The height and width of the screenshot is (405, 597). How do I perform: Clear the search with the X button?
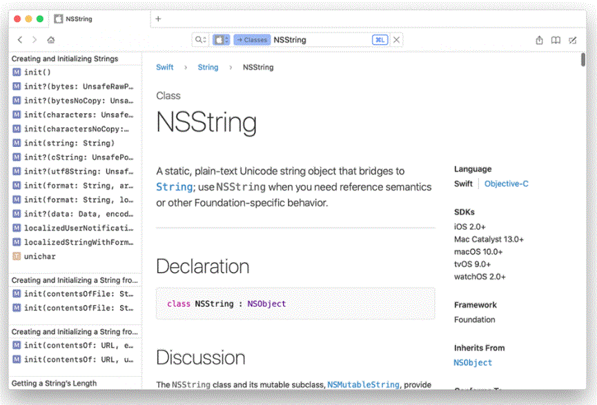tap(396, 39)
